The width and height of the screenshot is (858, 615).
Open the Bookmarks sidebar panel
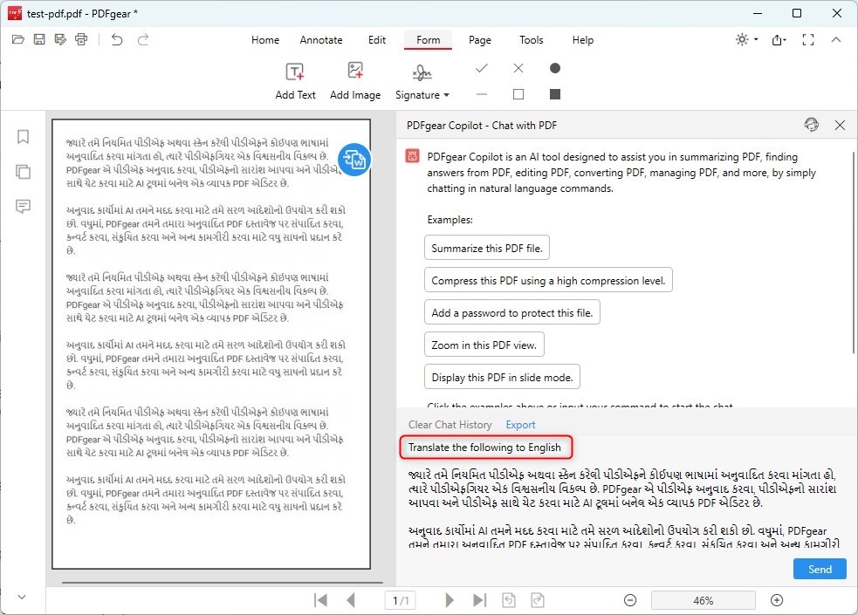click(23, 137)
